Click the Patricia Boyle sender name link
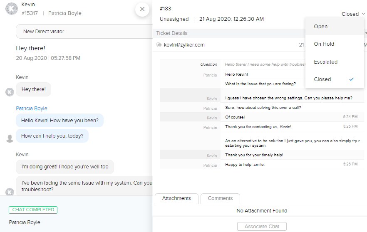367x232 pixels. tap(32, 109)
